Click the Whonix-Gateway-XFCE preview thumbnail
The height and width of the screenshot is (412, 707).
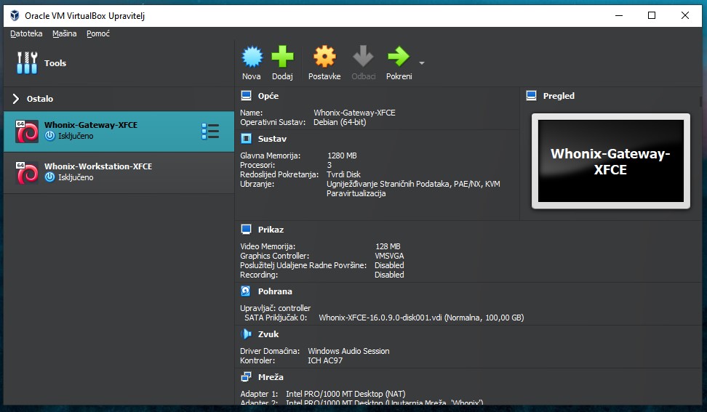610,161
